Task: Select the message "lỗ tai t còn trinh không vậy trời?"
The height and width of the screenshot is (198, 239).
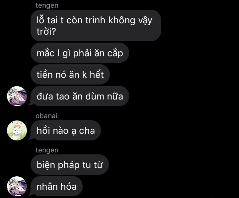Action: (x=96, y=26)
